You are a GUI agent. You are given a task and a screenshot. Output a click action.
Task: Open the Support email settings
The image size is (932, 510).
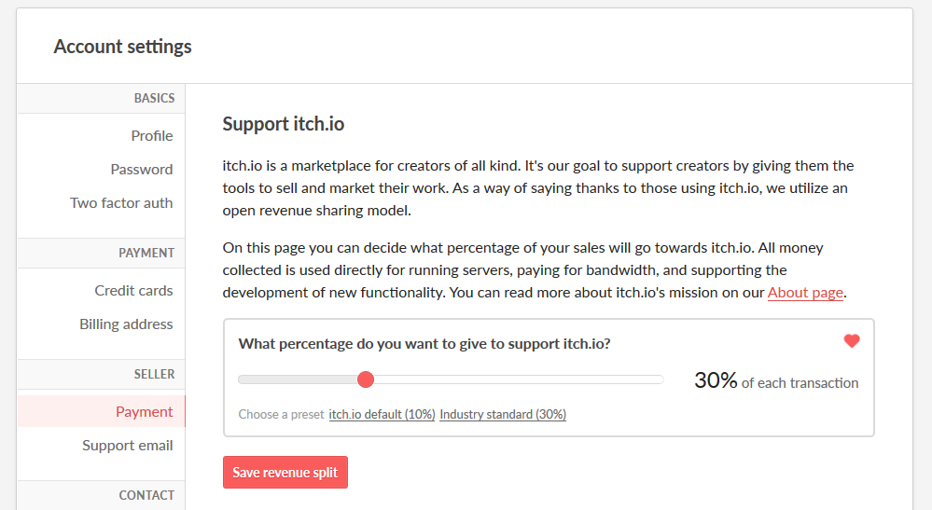[x=127, y=446]
